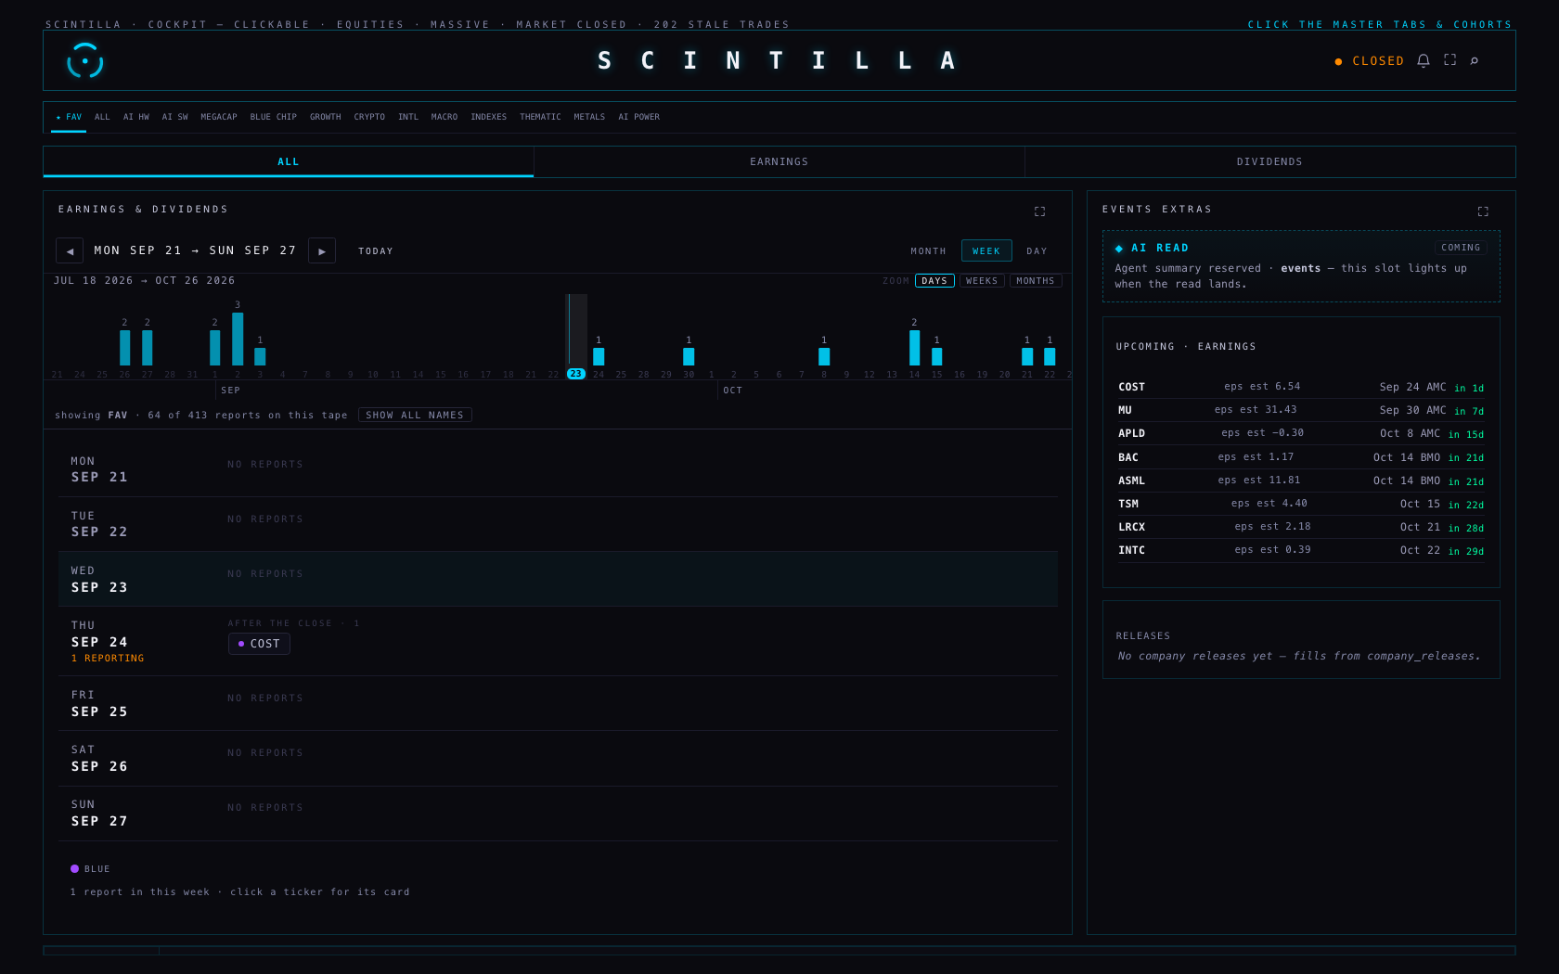Set zoom to Months

1036,281
